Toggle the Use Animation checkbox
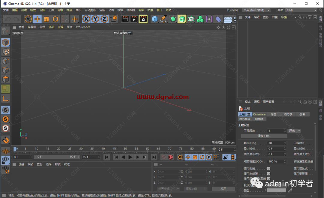Viewport: 324px width, 198px height. click(268, 168)
